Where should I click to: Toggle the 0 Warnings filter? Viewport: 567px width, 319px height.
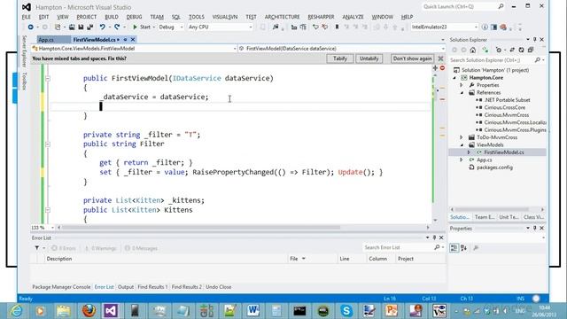(100, 248)
